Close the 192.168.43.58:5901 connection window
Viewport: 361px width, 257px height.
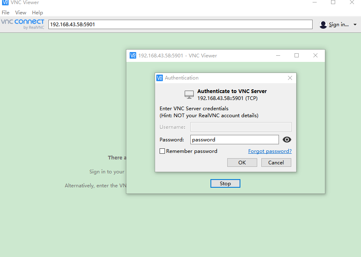click(x=315, y=55)
